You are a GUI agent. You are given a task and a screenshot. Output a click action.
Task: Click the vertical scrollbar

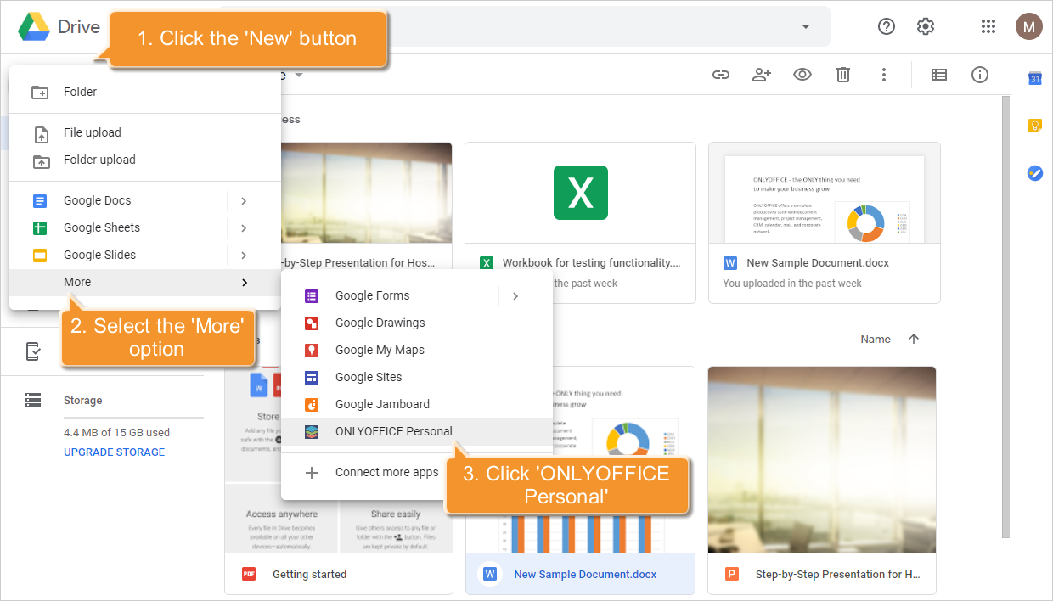(x=1005, y=317)
